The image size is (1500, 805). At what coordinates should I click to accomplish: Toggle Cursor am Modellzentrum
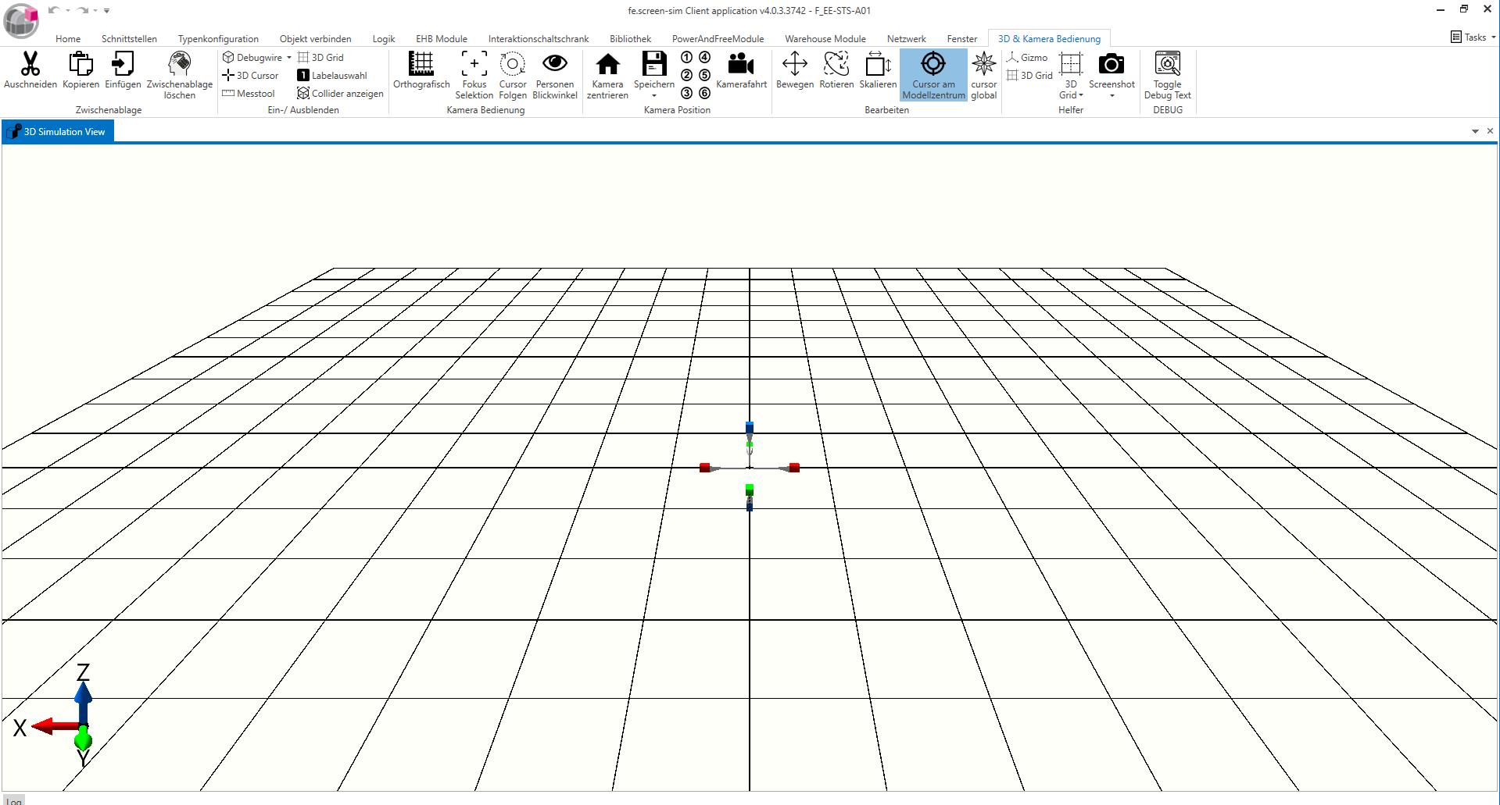(933, 75)
